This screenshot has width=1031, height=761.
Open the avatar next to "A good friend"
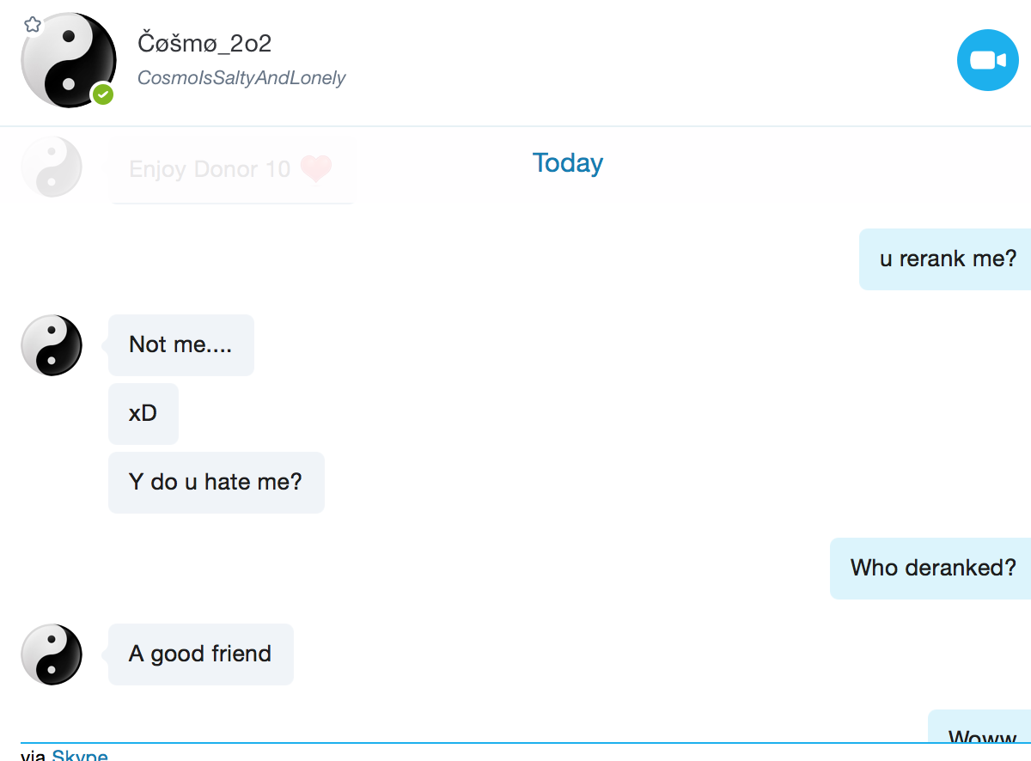[x=52, y=654]
